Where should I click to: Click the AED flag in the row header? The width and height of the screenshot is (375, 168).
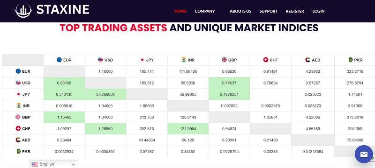pyautogui.click(x=18, y=140)
